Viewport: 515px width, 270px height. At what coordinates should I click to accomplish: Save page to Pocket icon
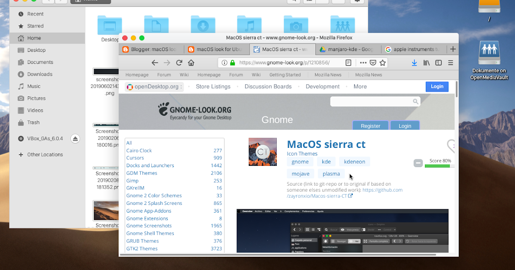373,63
